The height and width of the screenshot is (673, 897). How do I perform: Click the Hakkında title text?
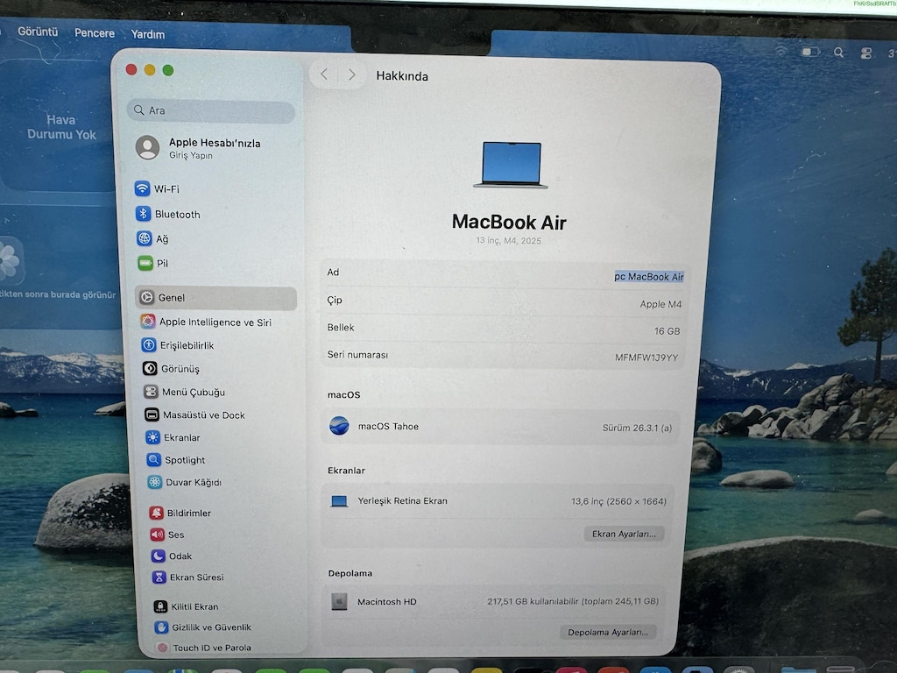[x=402, y=76]
